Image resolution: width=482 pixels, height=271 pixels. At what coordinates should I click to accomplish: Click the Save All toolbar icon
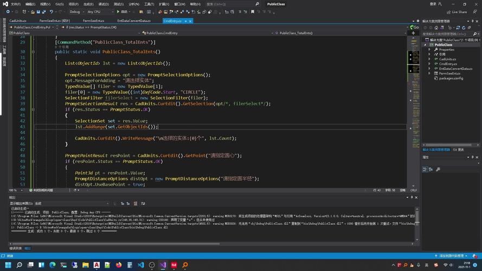[44, 12]
